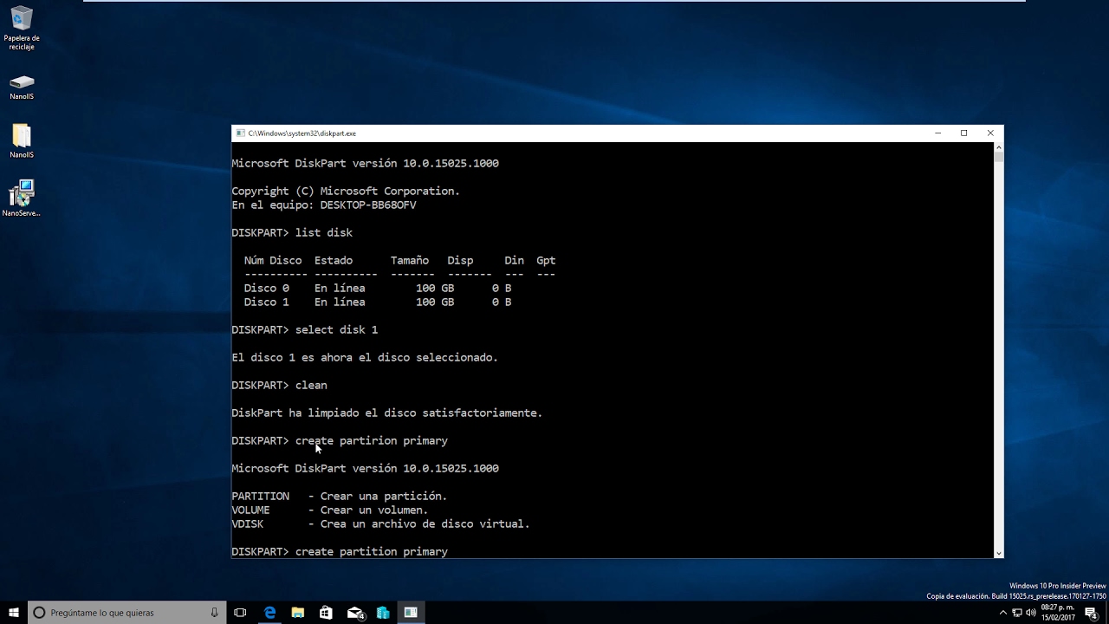Close the diskpart.exe window
The image size is (1109, 624).
point(990,133)
